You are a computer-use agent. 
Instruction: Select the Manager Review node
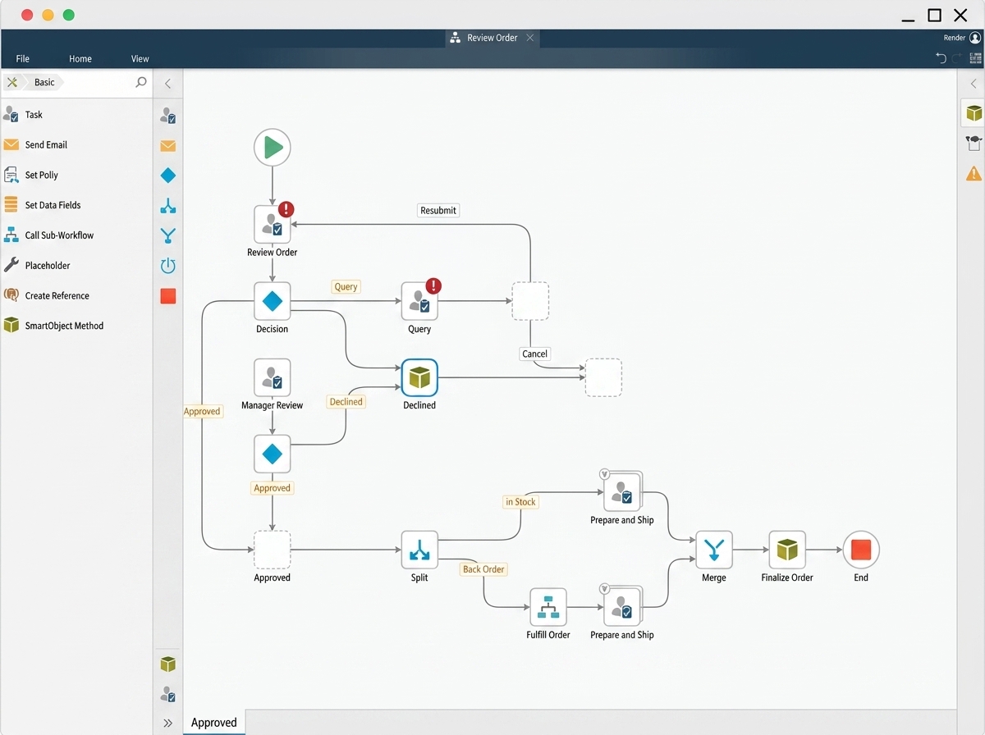[273, 377]
